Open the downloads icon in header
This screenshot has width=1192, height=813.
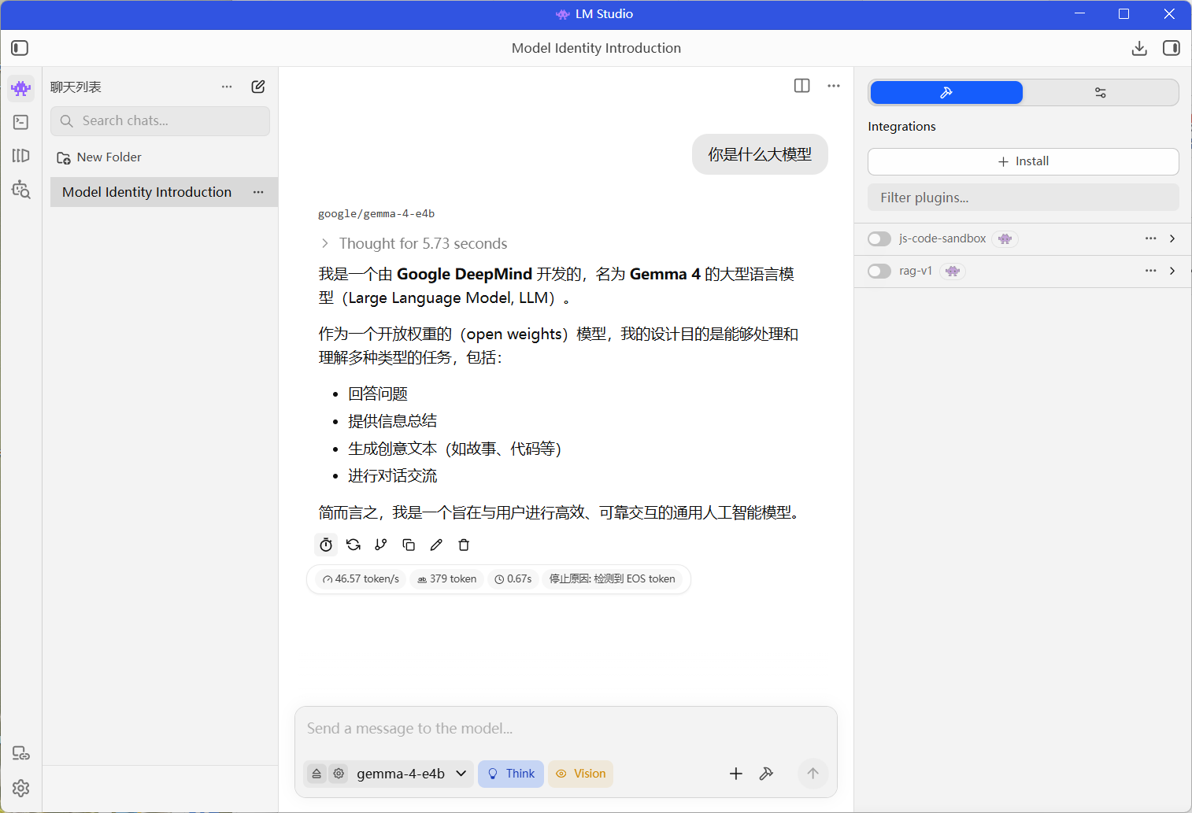point(1139,48)
